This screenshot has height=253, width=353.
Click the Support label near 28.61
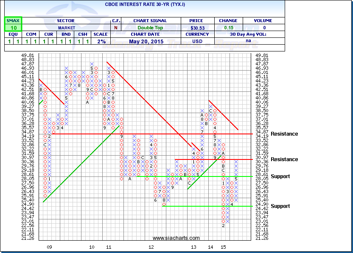[280, 176]
